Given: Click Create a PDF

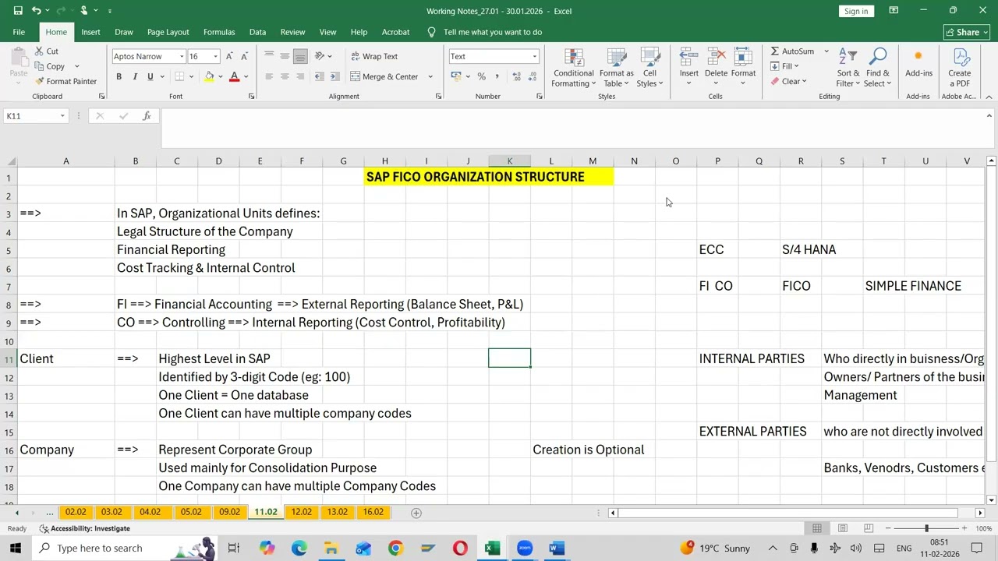Looking at the screenshot, I should coord(960,68).
